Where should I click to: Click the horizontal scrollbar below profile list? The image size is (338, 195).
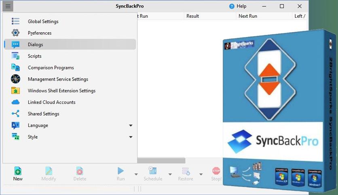coord(162,160)
